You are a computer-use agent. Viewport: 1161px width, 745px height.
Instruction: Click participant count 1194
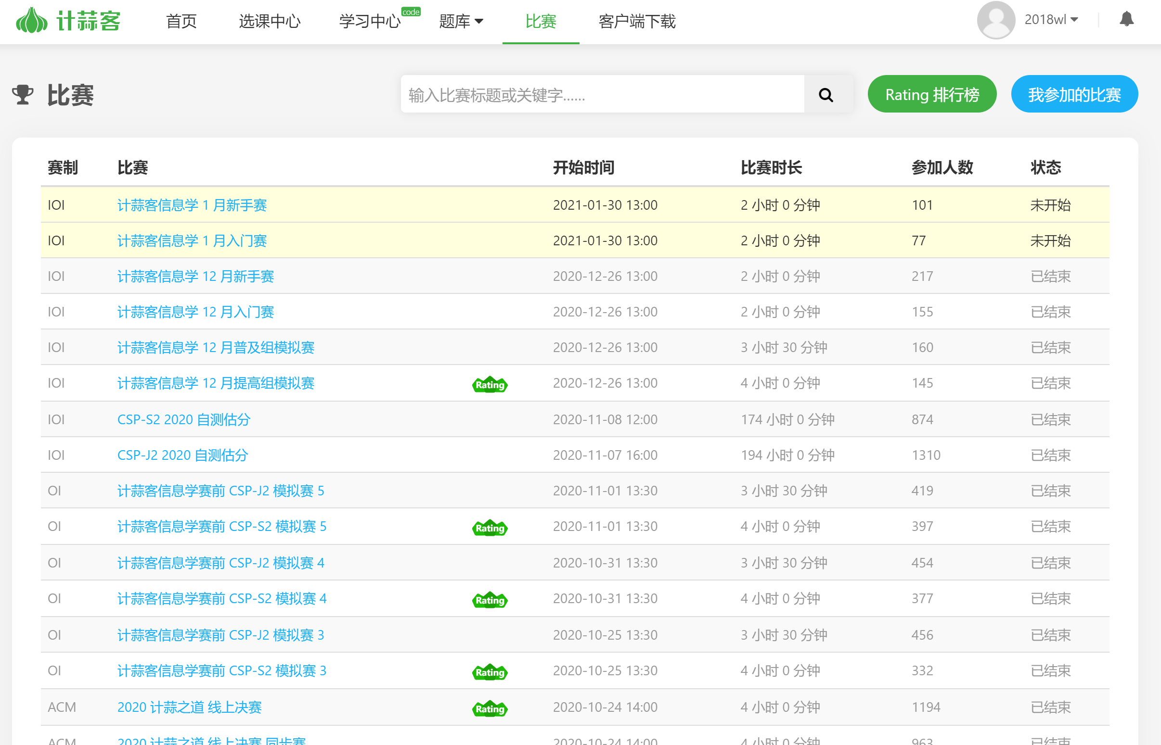(x=926, y=707)
